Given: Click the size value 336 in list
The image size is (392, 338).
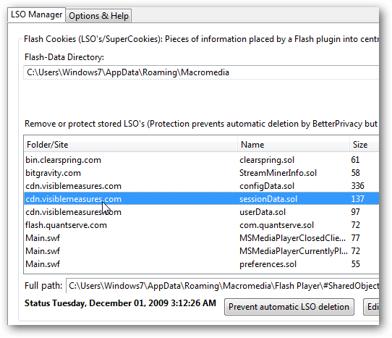Looking at the screenshot, I should pyautogui.click(x=357, y=186).
